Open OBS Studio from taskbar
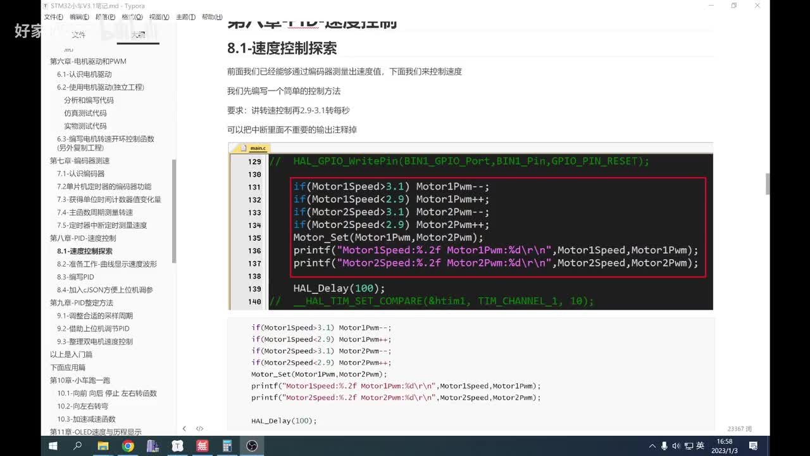810x456 pixels. coord(252,446)
